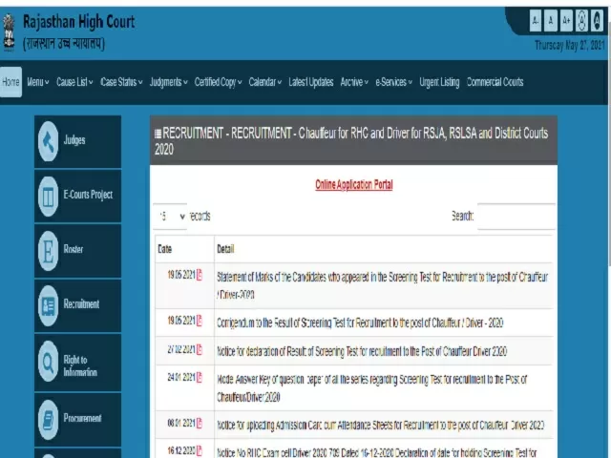Screen dimensions: 611x458
Task: Open Latest Updates menu item
Action: pyautogui.click(x=311, y=82)
